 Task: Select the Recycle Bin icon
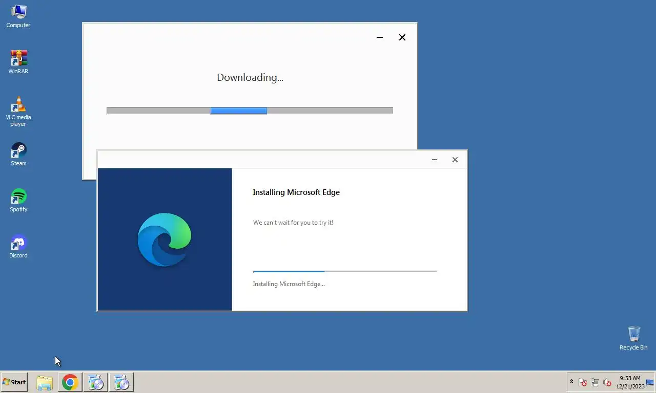[x=633, y=338]
